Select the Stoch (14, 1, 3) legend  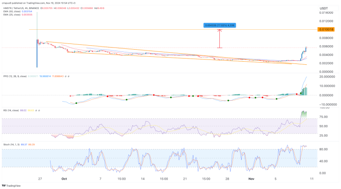pyautogui.click(x=11, y=145)
